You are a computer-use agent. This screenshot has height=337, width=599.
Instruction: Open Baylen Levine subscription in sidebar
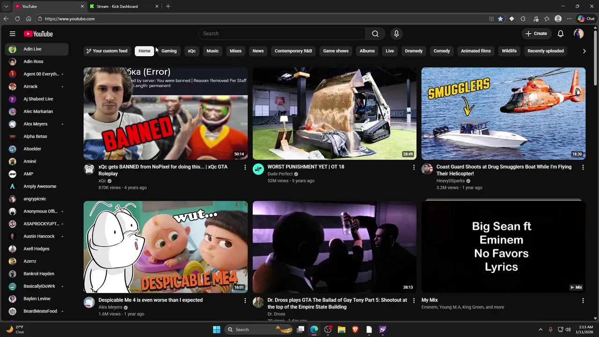click(x=37, y=299)
